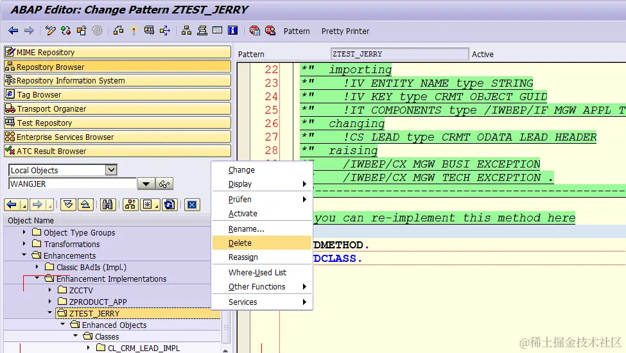Viewport: 626px width, 353px height.
Task: Open the Repository Information System
Action: click(x=117, y=81)
